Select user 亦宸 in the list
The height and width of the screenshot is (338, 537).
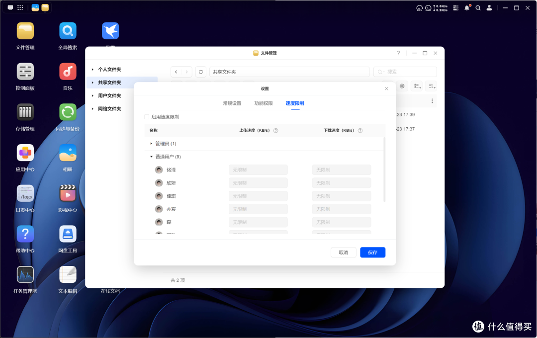[171, 209]
